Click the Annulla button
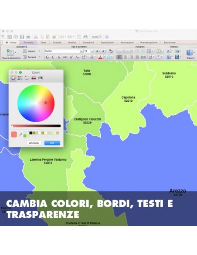Screen dimensions: 197x255 pyautogui.click(x=34, y=143)
